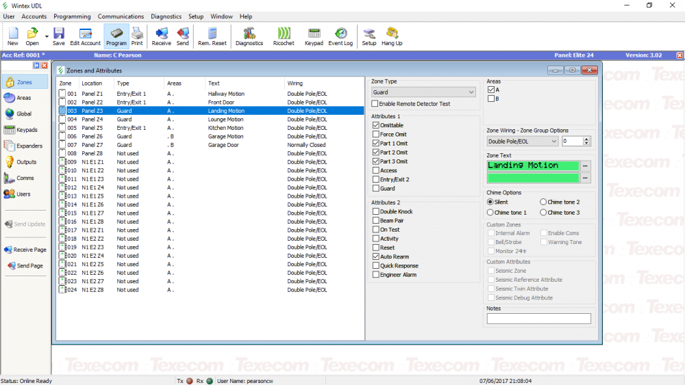Click the Rem. Reset toolbar icon

[x=212, y=36]
